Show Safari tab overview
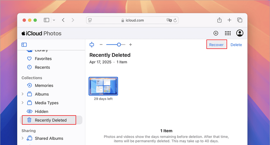 (x=240, y=20)
